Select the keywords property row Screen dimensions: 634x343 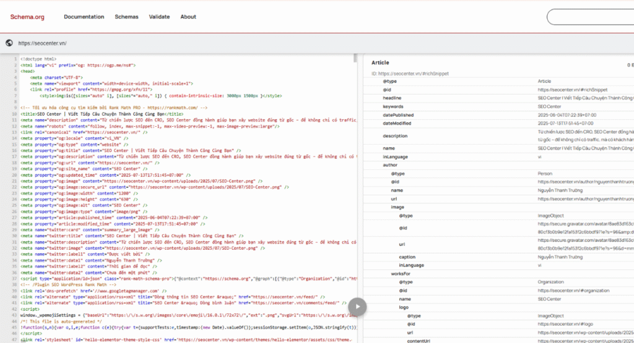pos(394,106)
